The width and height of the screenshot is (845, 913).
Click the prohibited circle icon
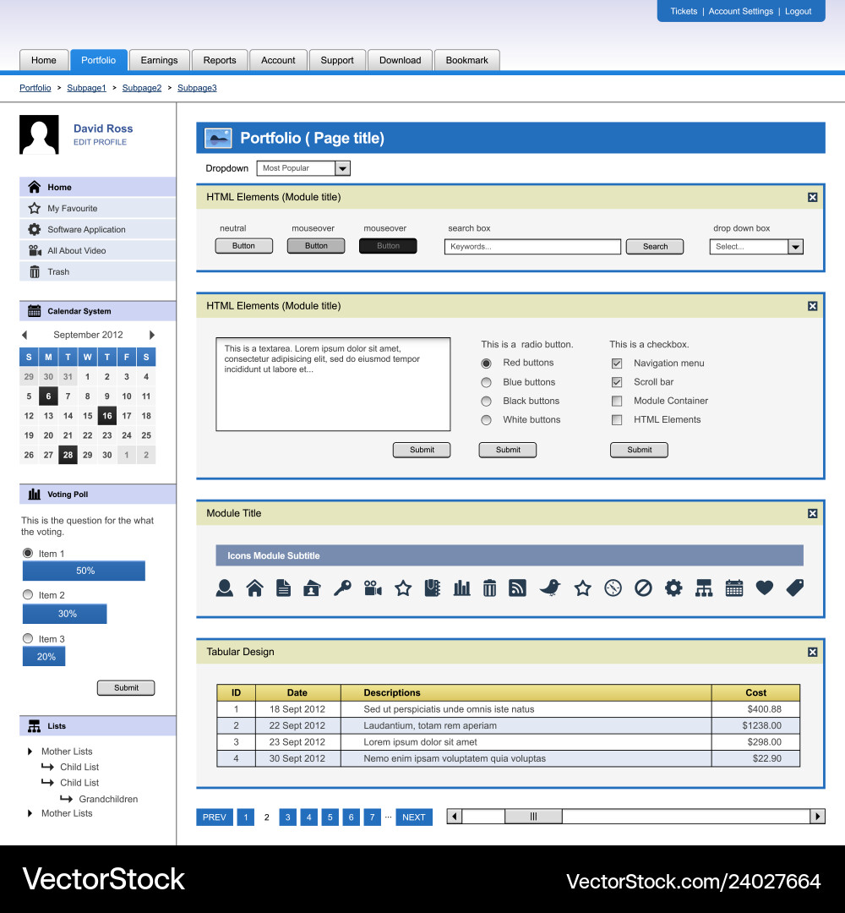pyautogui.click(x=643, y=588)
